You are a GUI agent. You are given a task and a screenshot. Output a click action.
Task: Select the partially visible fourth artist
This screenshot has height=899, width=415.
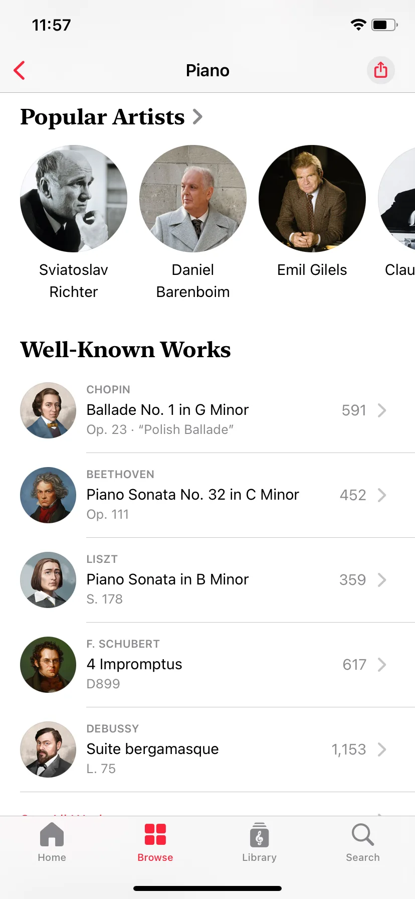click(x=397, y=199)
